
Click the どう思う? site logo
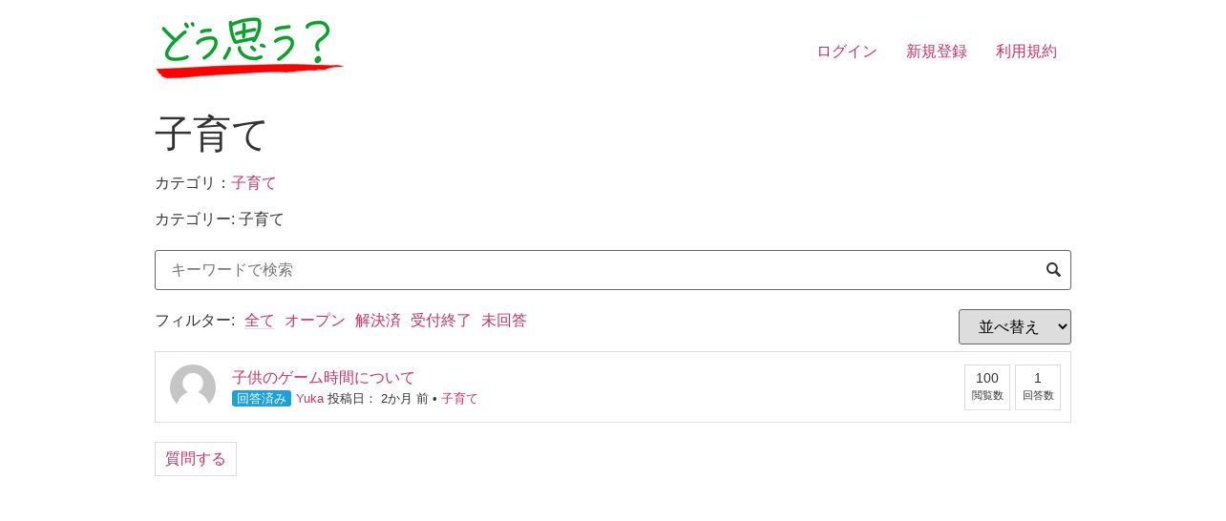coord(249,49)
